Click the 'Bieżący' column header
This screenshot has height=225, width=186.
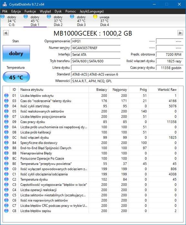(99, 90)
